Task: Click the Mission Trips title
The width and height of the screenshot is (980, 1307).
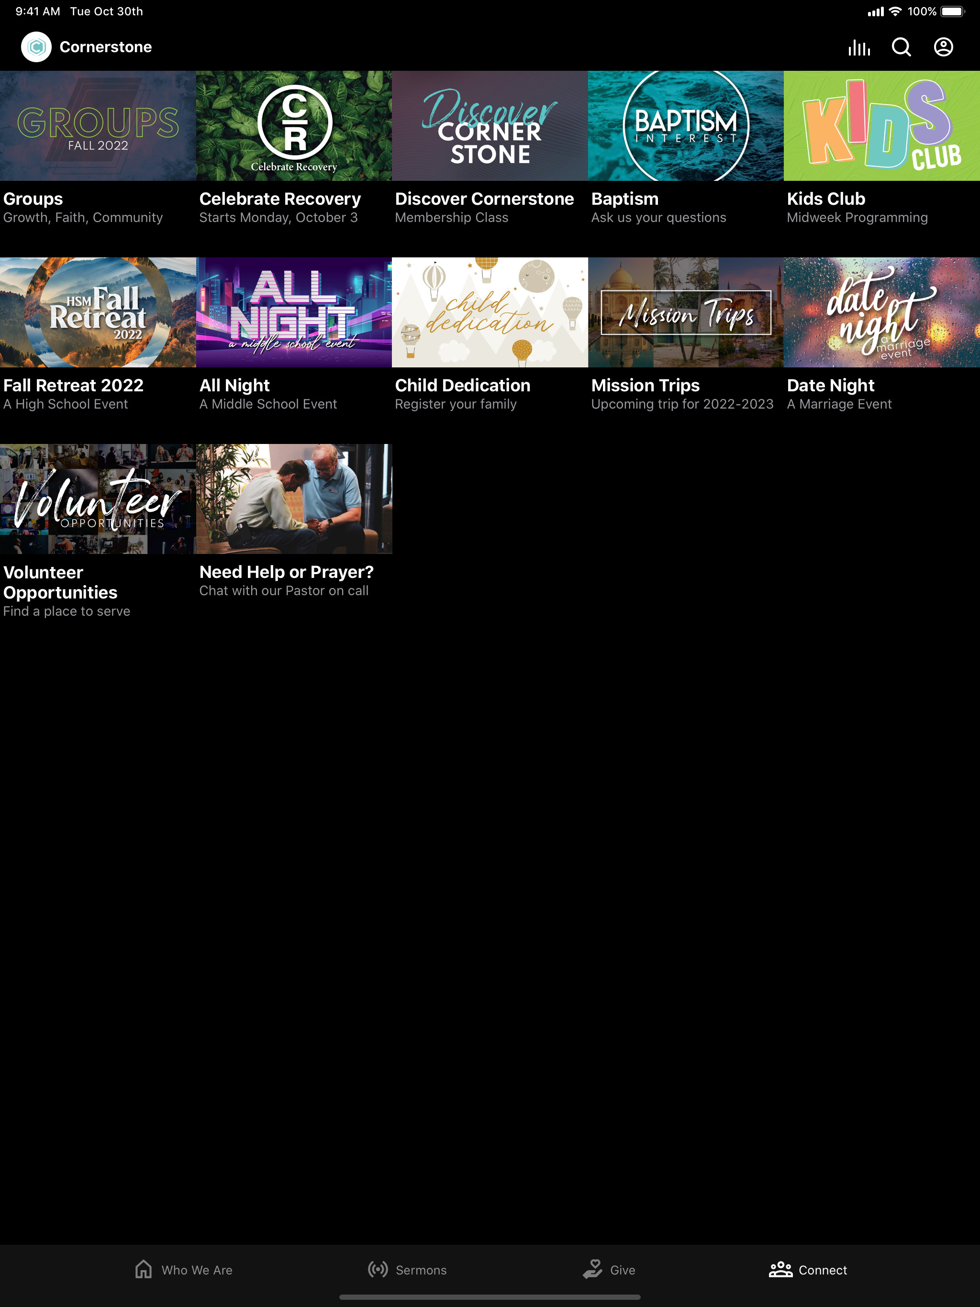Action: click(646, 385)
